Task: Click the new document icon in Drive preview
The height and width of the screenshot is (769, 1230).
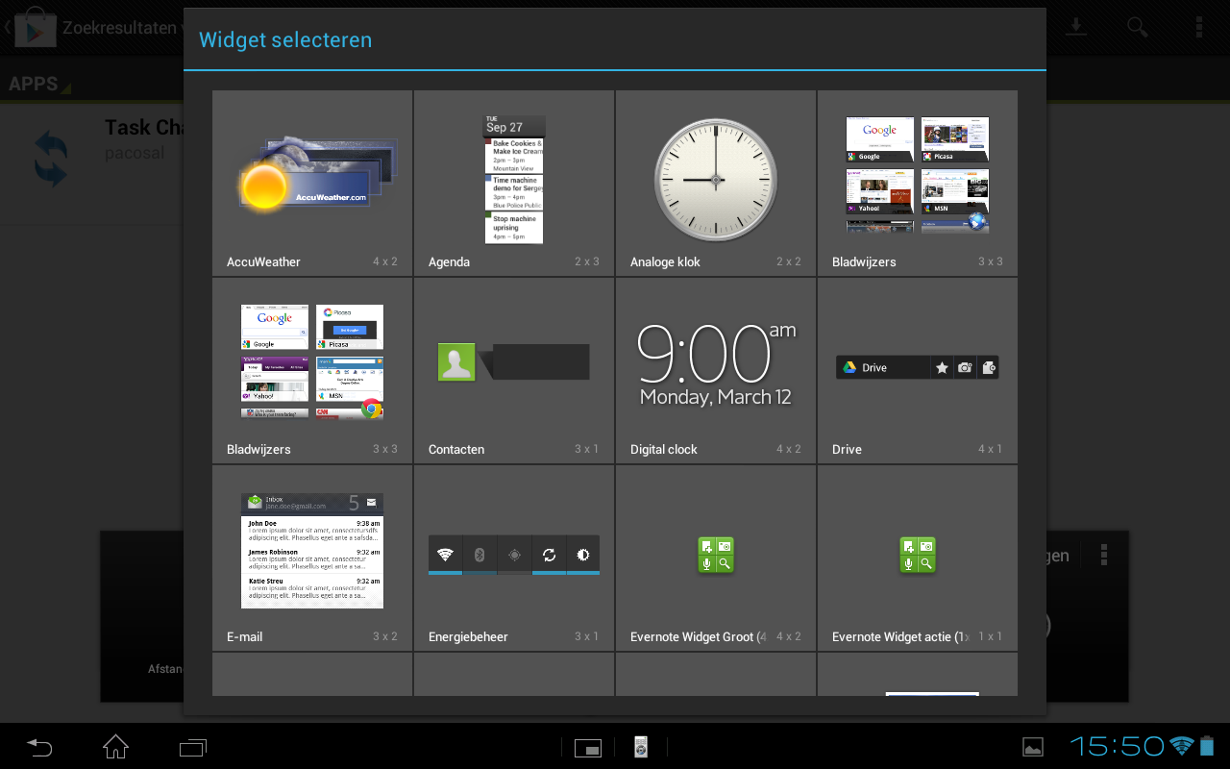Action: point(988,367)
